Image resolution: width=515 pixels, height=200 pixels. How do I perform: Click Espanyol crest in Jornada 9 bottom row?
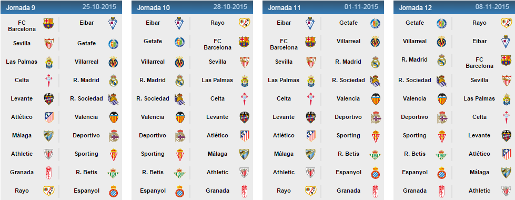(x=113, y=191)
